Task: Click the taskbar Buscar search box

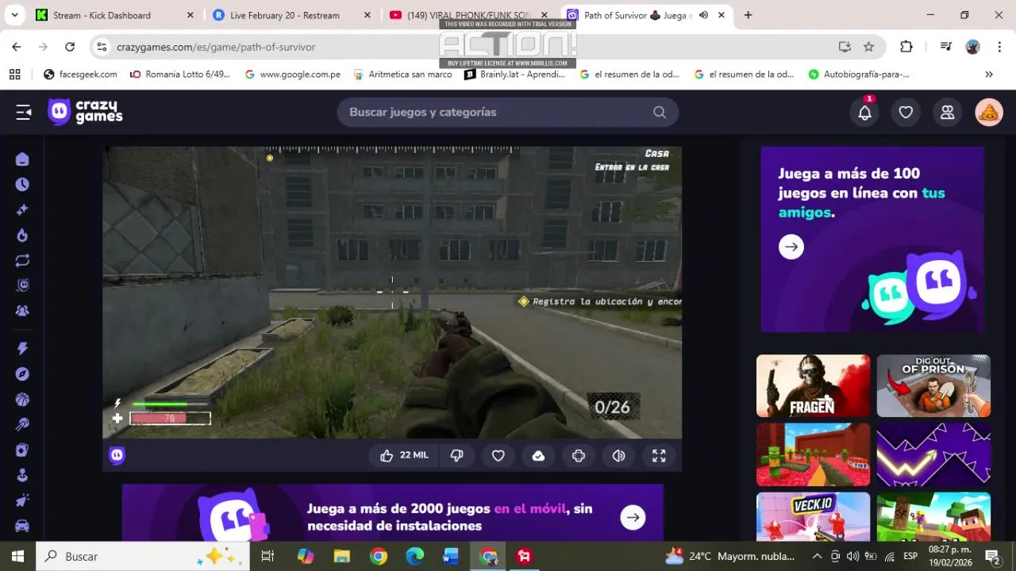Action: click(x=143, y=556)
